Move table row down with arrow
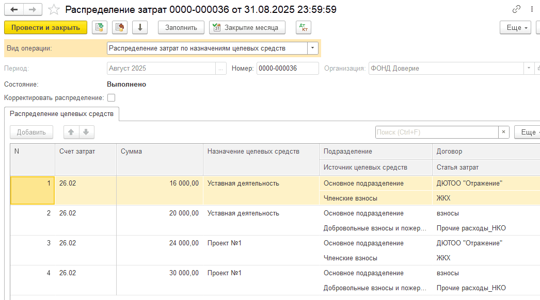The width and height of the screenshot is (540, 300). tap(86, 132)
